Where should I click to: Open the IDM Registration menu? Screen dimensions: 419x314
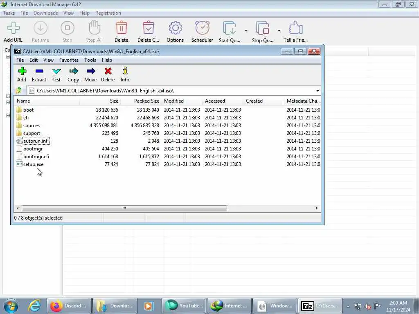tap(108, 13)
